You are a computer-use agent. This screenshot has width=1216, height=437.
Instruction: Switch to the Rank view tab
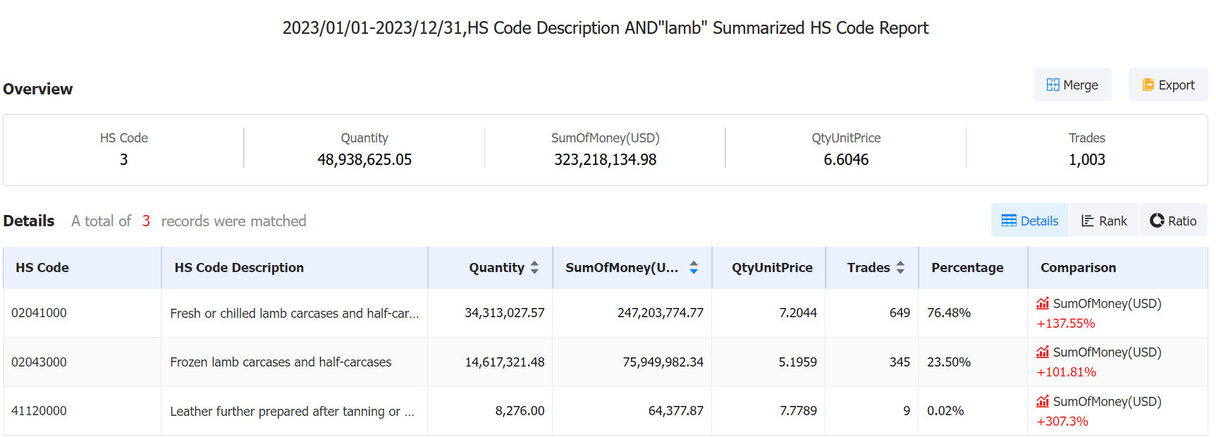pos(1104,221)
